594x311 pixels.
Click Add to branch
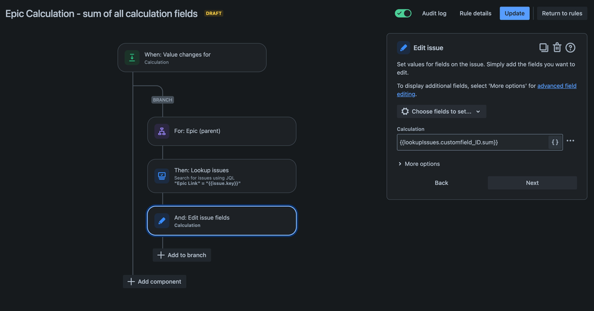[x=181, y=255]
